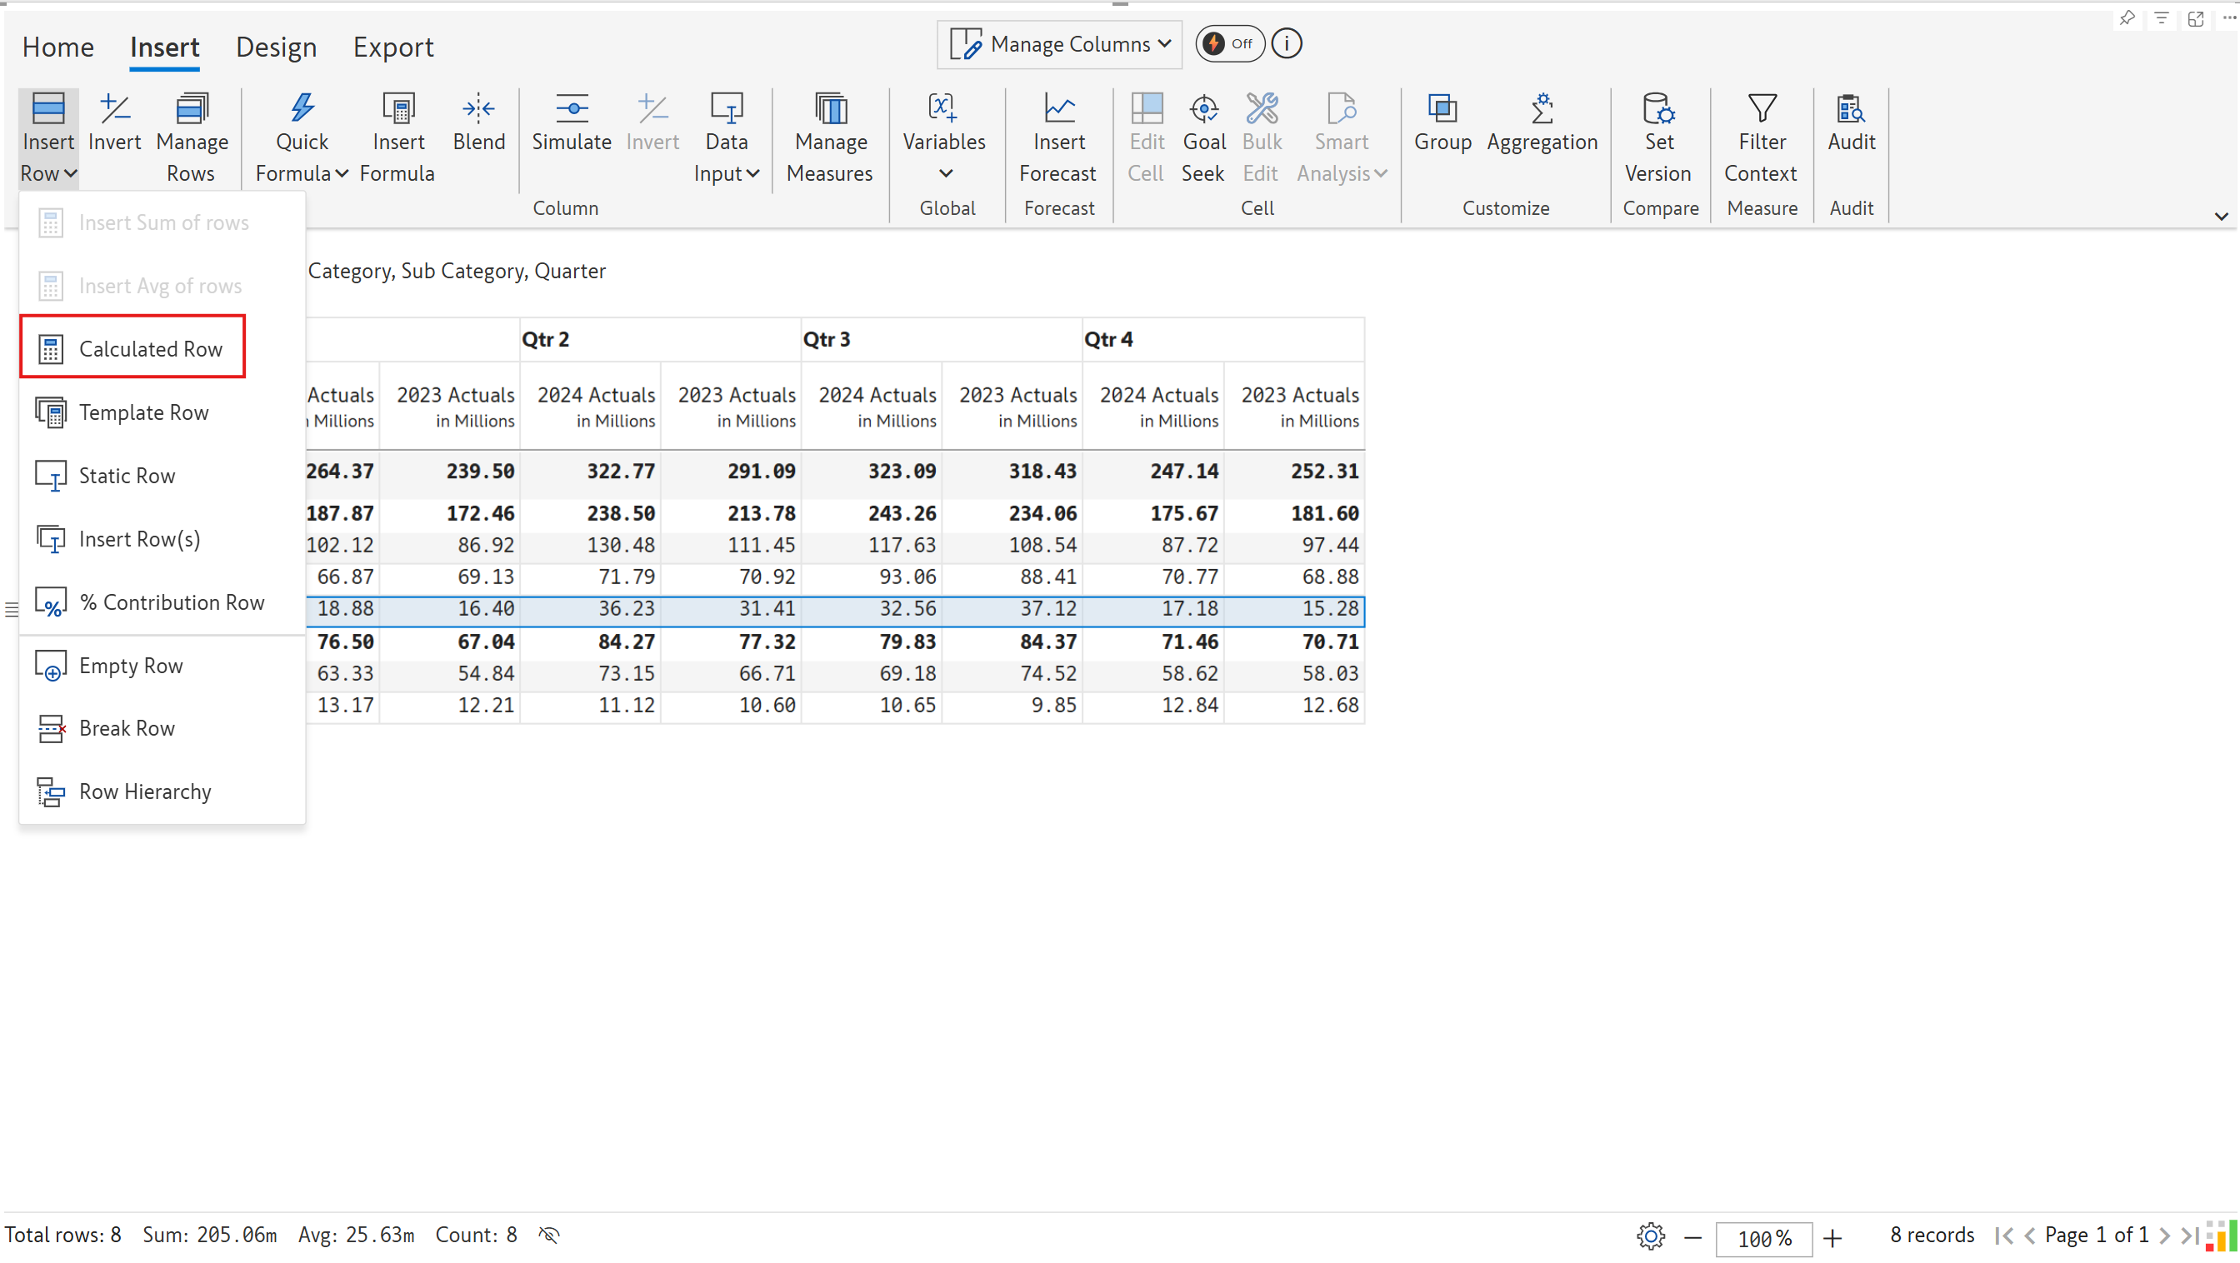The width and height of the screenshot is (2240, 1263).
Task: Click the 100% zoom input field
Action: click(x=1763, y=1238)
